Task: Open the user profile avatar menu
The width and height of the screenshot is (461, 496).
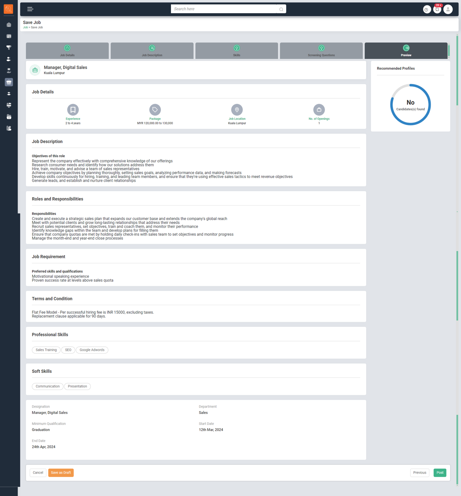Action: 448,9
